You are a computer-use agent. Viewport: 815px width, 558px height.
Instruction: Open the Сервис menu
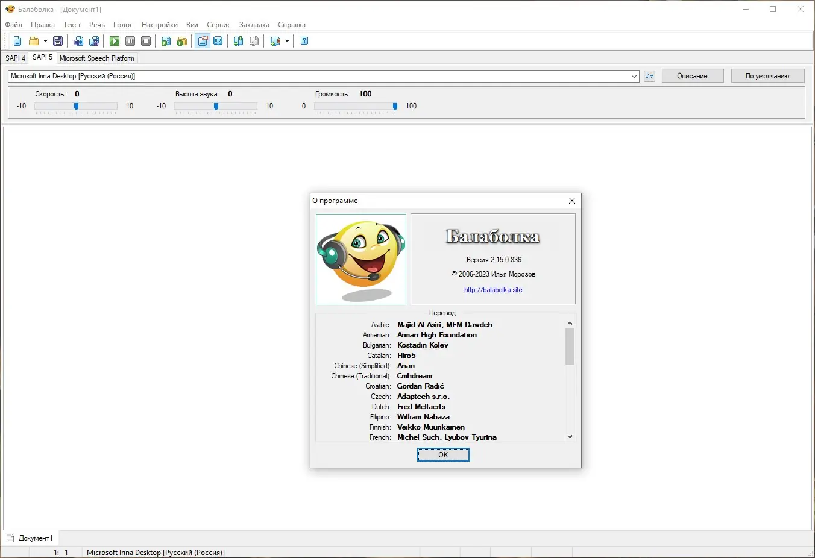219,25
